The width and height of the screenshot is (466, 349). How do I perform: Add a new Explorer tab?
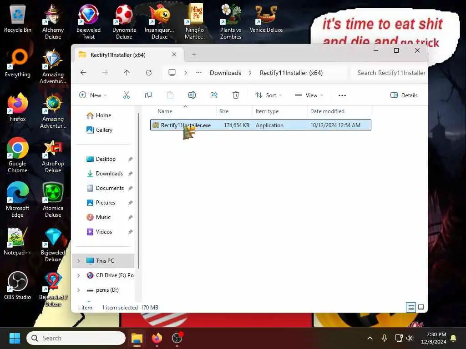[x=194, y=55]
